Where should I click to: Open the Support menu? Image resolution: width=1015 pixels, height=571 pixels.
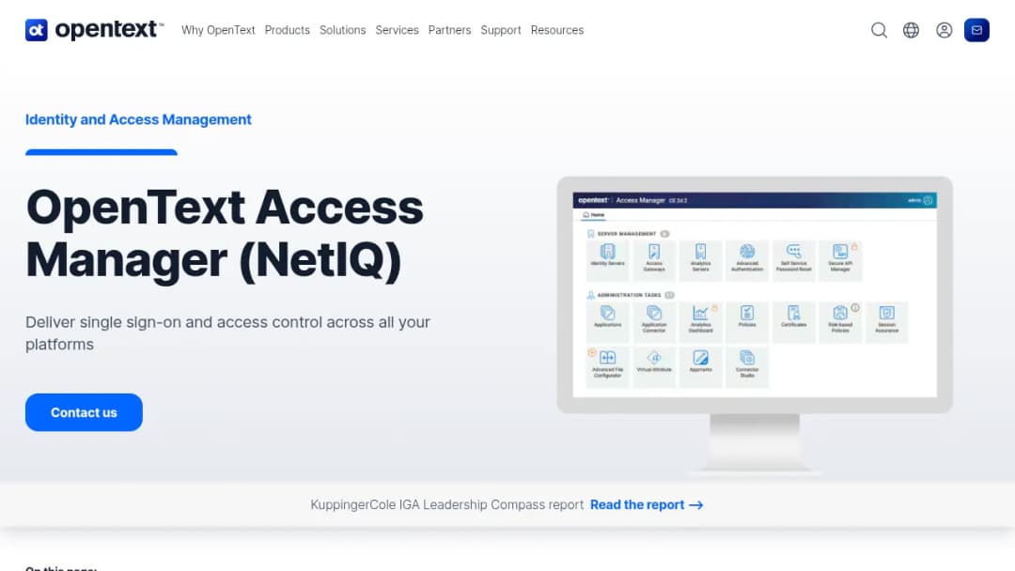500,30
